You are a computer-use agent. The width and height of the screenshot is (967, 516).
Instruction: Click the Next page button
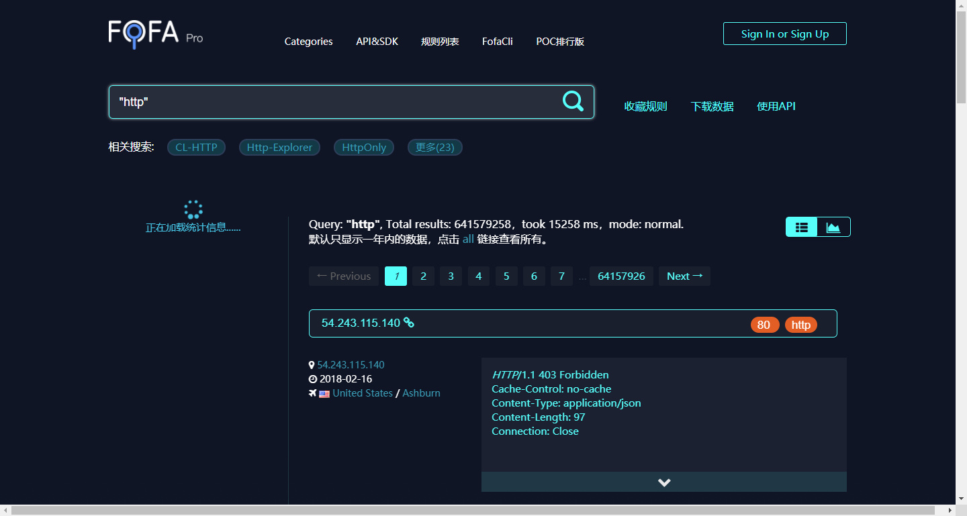(684, 276)
